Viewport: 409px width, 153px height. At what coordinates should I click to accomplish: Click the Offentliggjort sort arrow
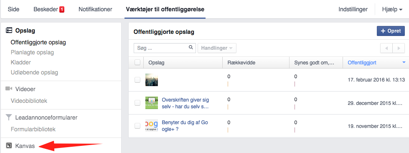(x=404, y=62)
